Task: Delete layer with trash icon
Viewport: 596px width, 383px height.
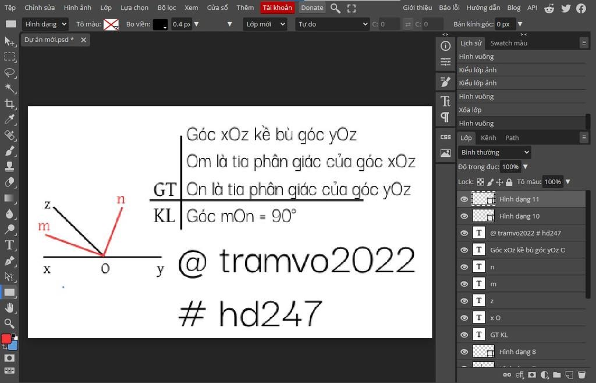Action: click(581, 375)
